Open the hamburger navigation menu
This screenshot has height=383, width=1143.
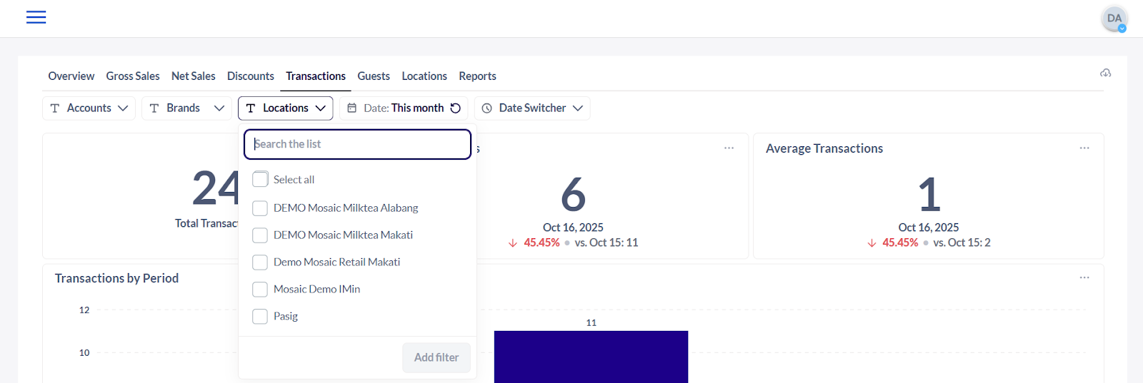pos(36,17)
